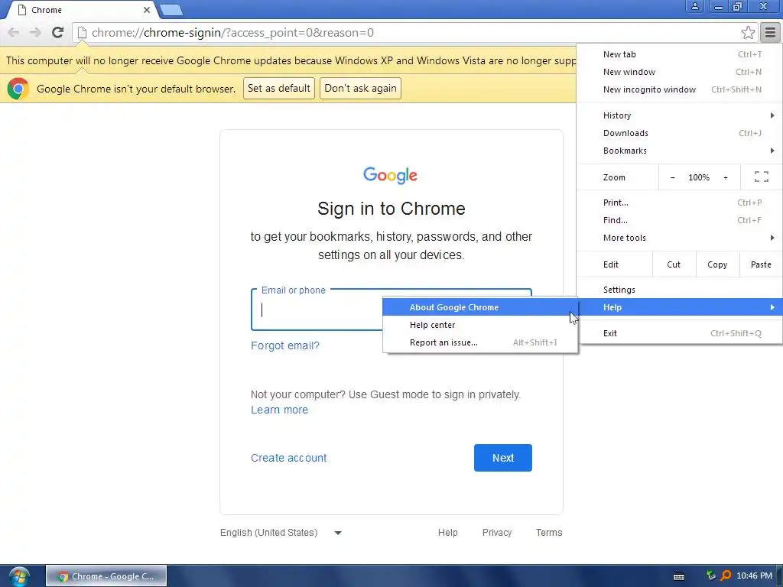Click the 100% zoom value
783x587 pixels.
(699, 177)
